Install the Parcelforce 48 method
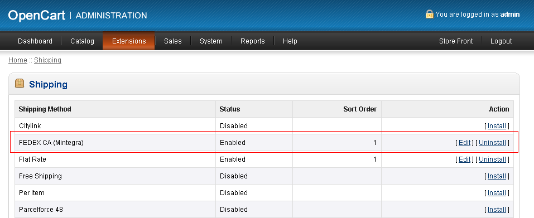Viewport: 534px width, 218px height. [x=497, y=209]
